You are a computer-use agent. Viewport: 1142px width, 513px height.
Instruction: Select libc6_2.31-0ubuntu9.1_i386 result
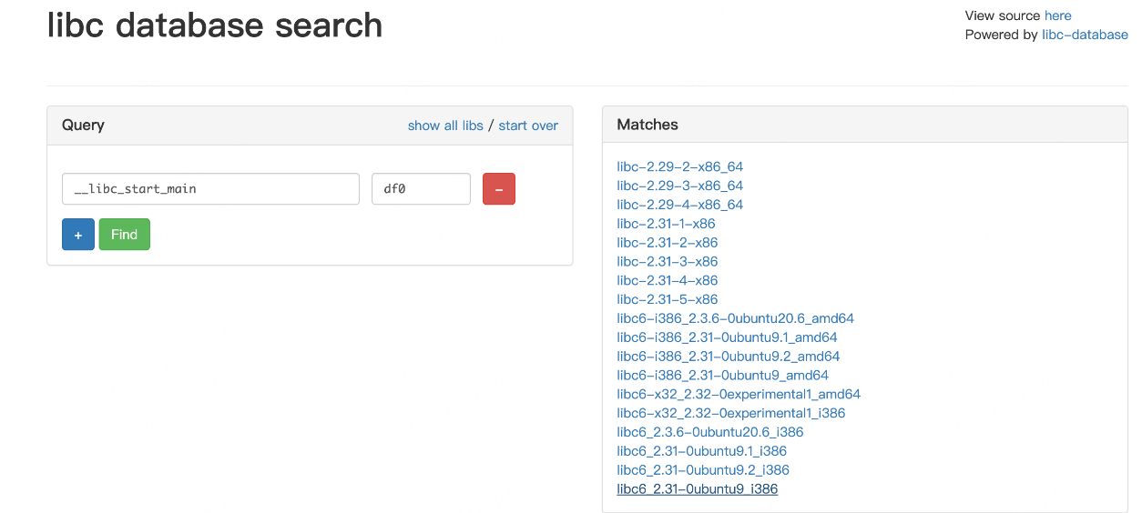[701, 451]
